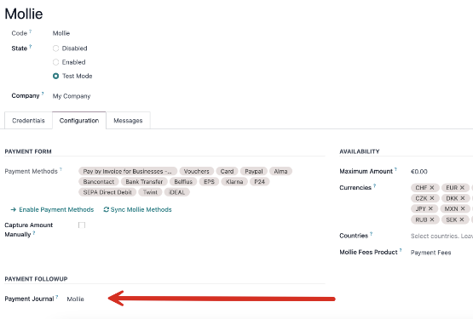The image size is (473, 319).
Task: Click the Bancontact payment method tag
Action: 99,182
